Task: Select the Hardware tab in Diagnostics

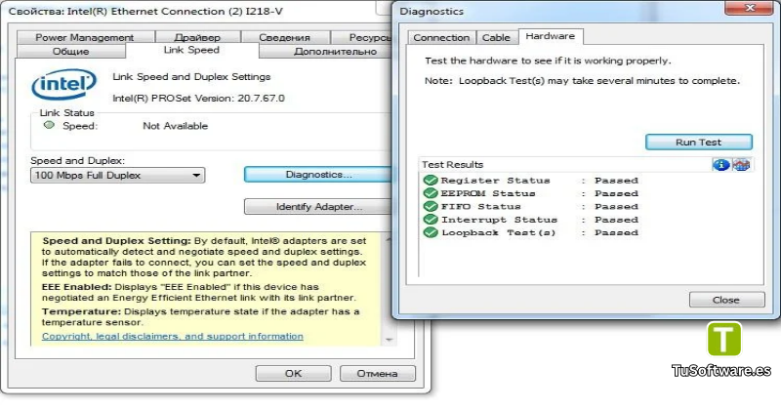Action: pyautogui.click(x=551, y=36)
